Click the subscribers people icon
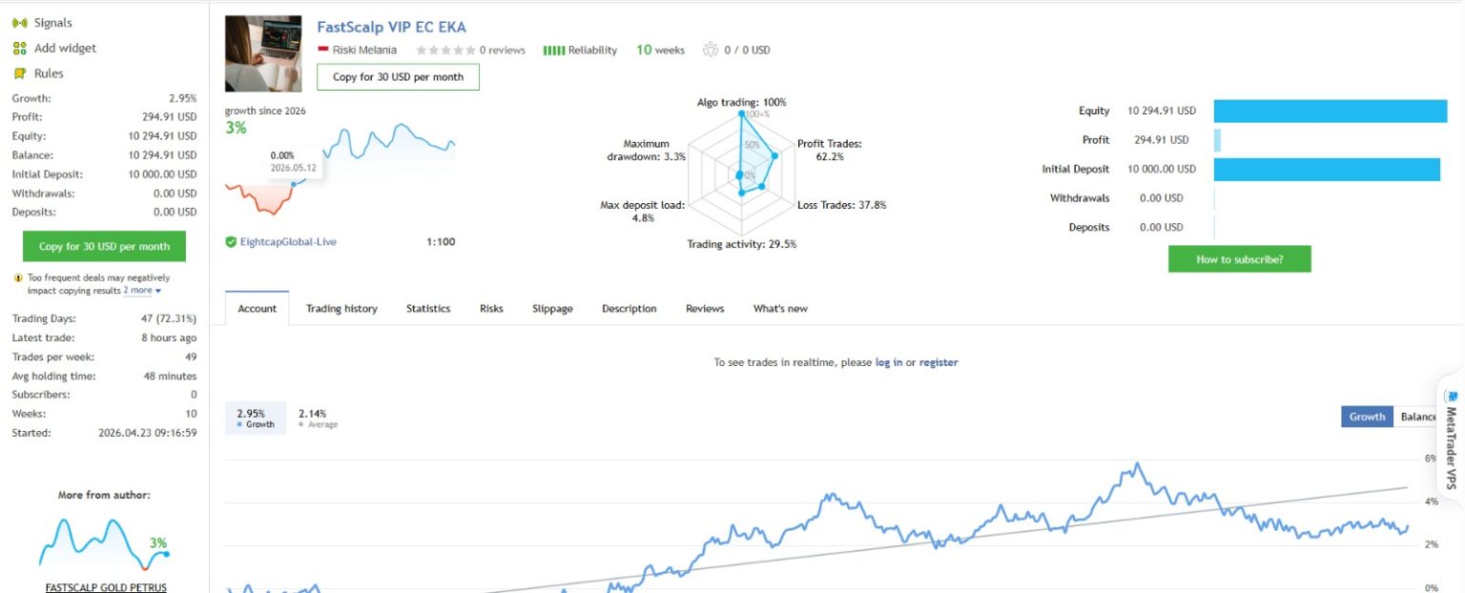Viewport: 1465px width, 593px height. [x=710, y=51]
